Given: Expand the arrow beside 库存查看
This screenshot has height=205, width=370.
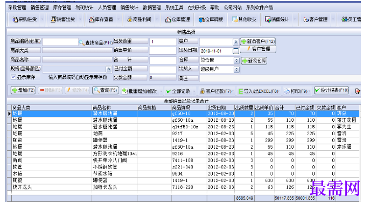Looking at the screenshot, I should point(118,19).
